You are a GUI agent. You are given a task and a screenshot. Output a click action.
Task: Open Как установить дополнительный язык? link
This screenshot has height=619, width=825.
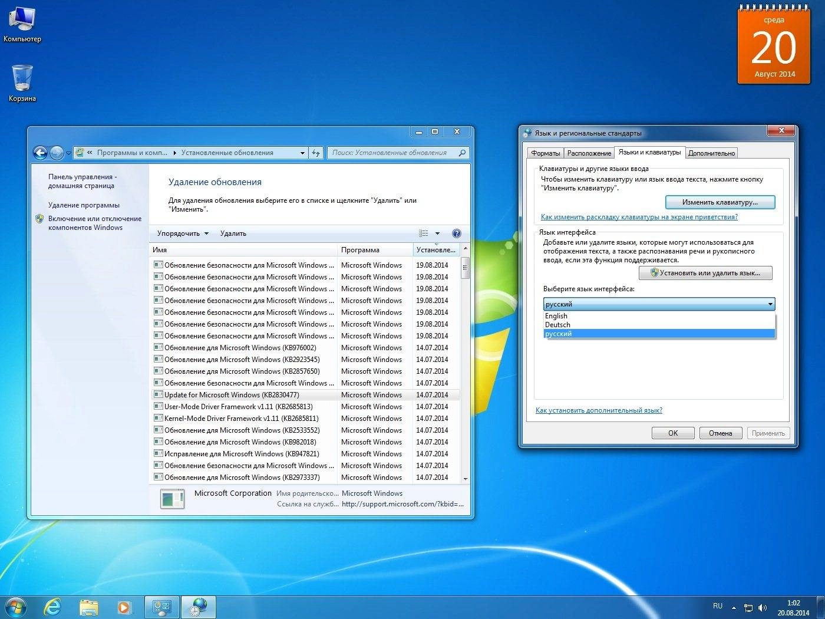599,410
